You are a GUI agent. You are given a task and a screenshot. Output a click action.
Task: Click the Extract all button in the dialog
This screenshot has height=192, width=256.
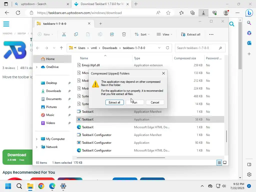[114, 102]
